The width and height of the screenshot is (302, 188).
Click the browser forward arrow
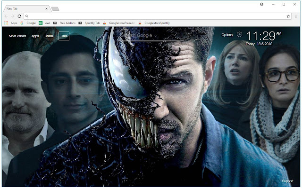pos(13,16)
